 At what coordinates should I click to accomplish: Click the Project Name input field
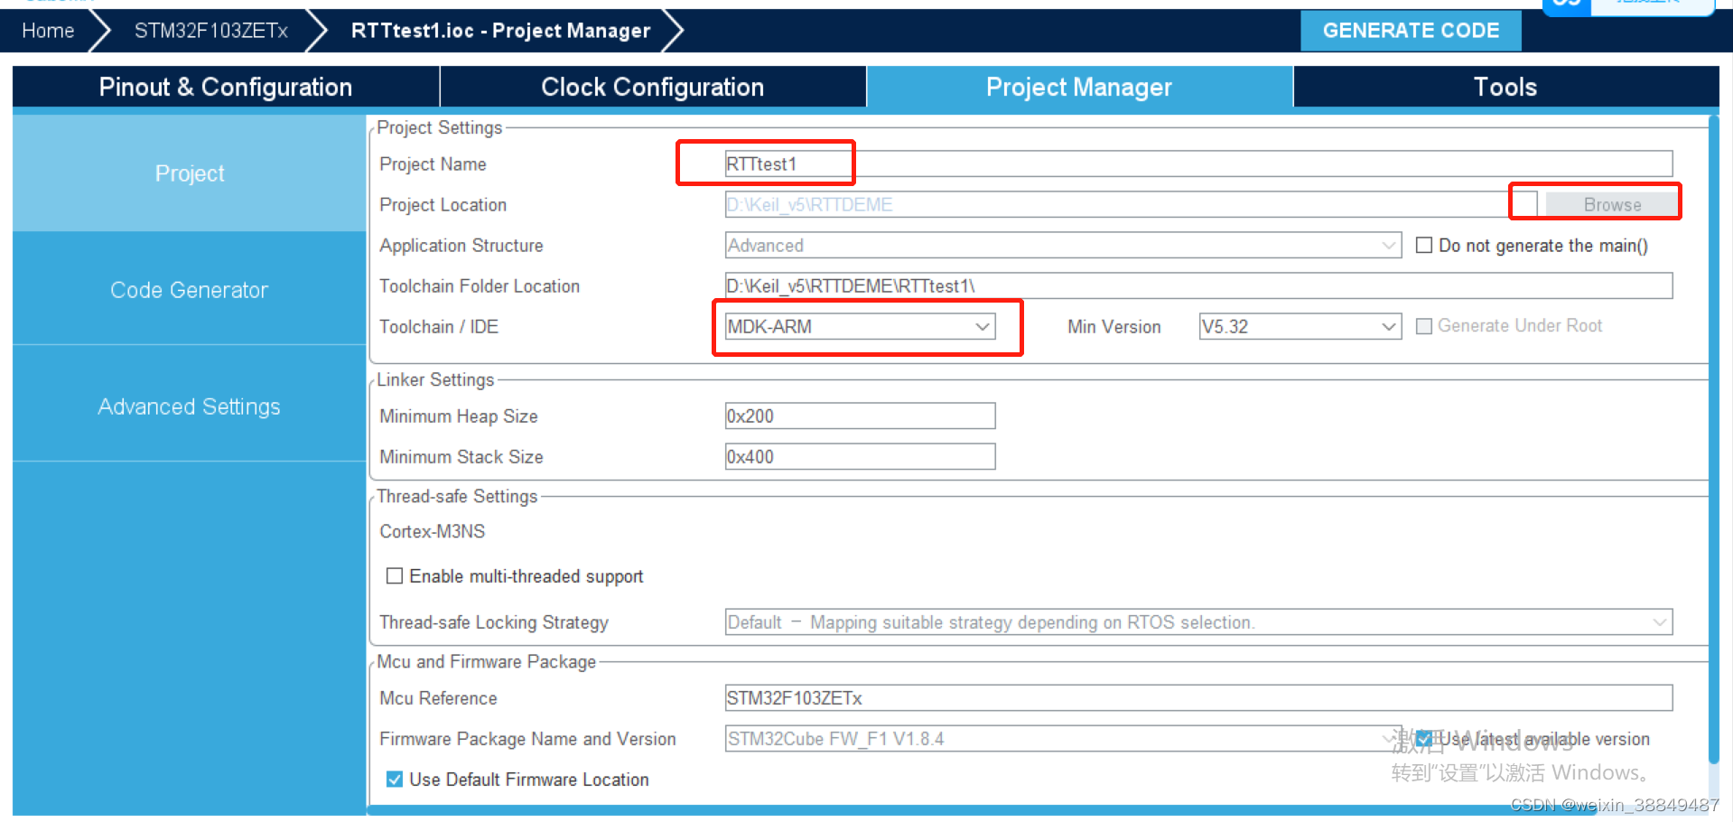coord(1198,163)
